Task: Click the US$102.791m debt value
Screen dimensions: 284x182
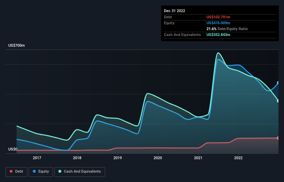Action: pos(218,17)
